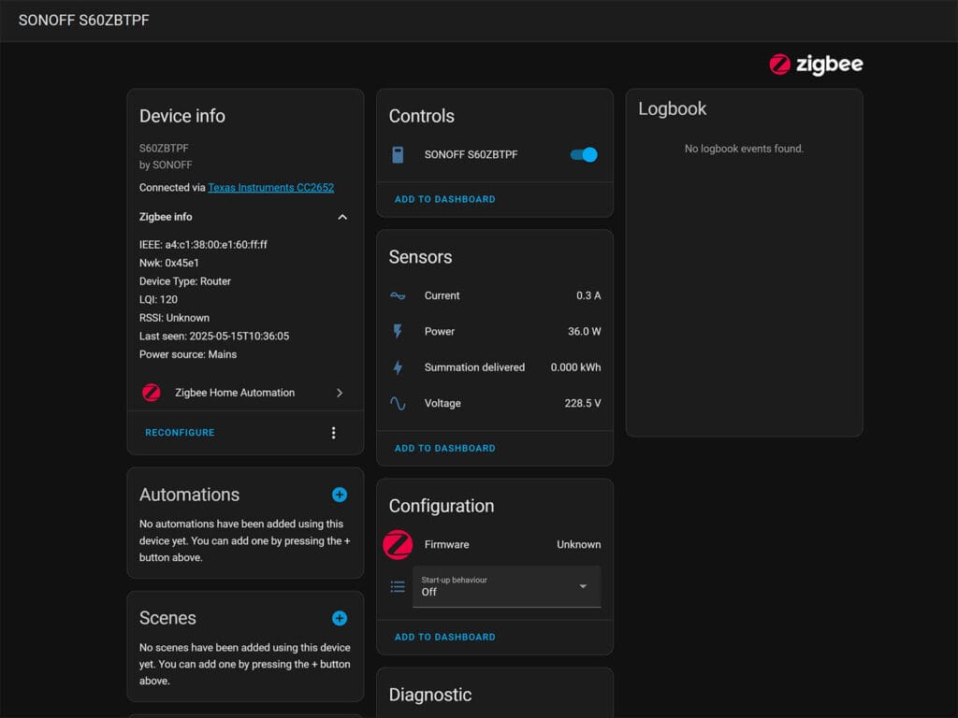Open the Start-up behaviour dropdown
The width and height of the screenshot is (958, 718).
[507, 587]
